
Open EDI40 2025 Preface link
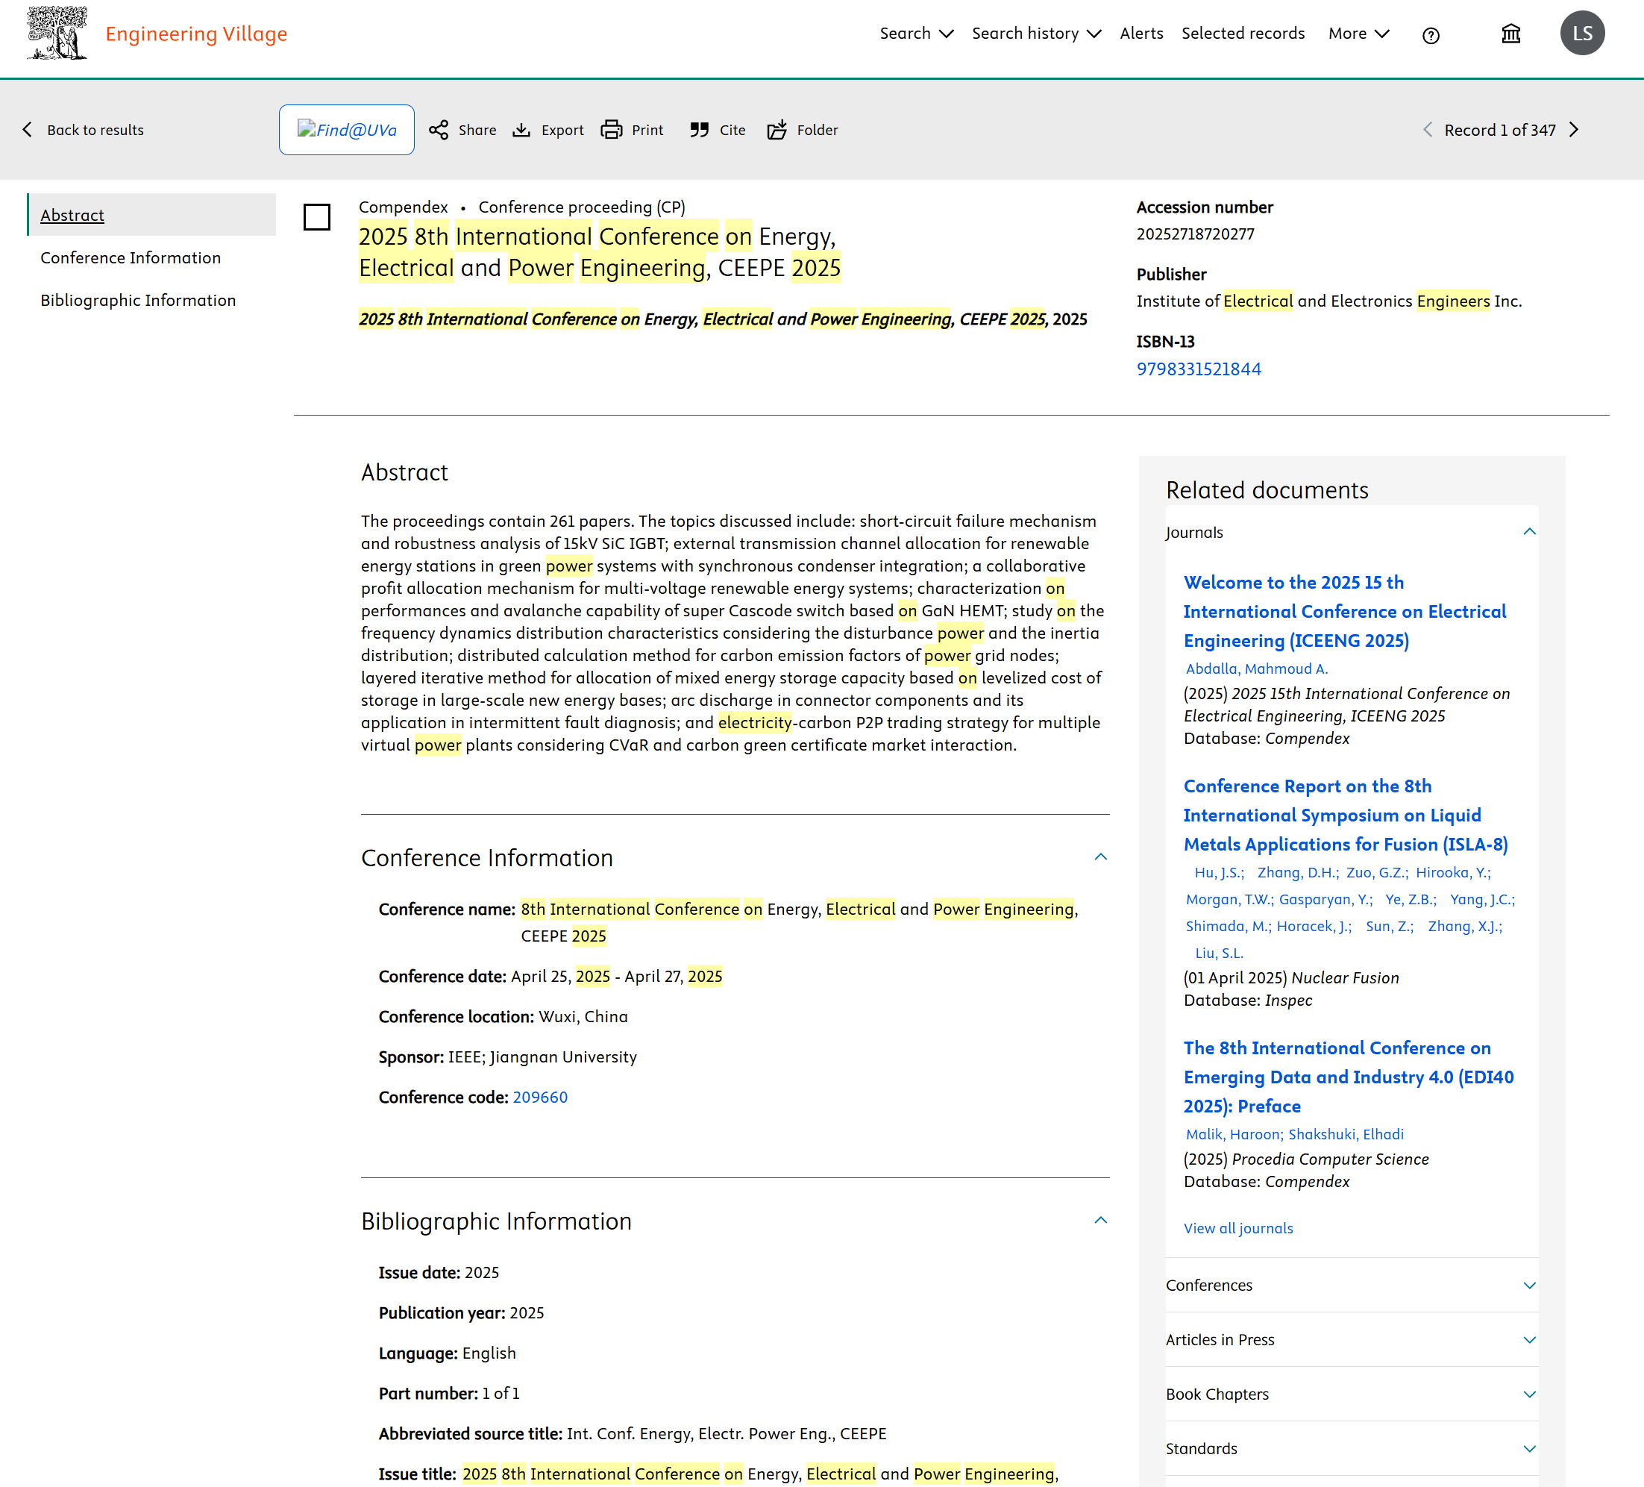tap(1348, 1077)
